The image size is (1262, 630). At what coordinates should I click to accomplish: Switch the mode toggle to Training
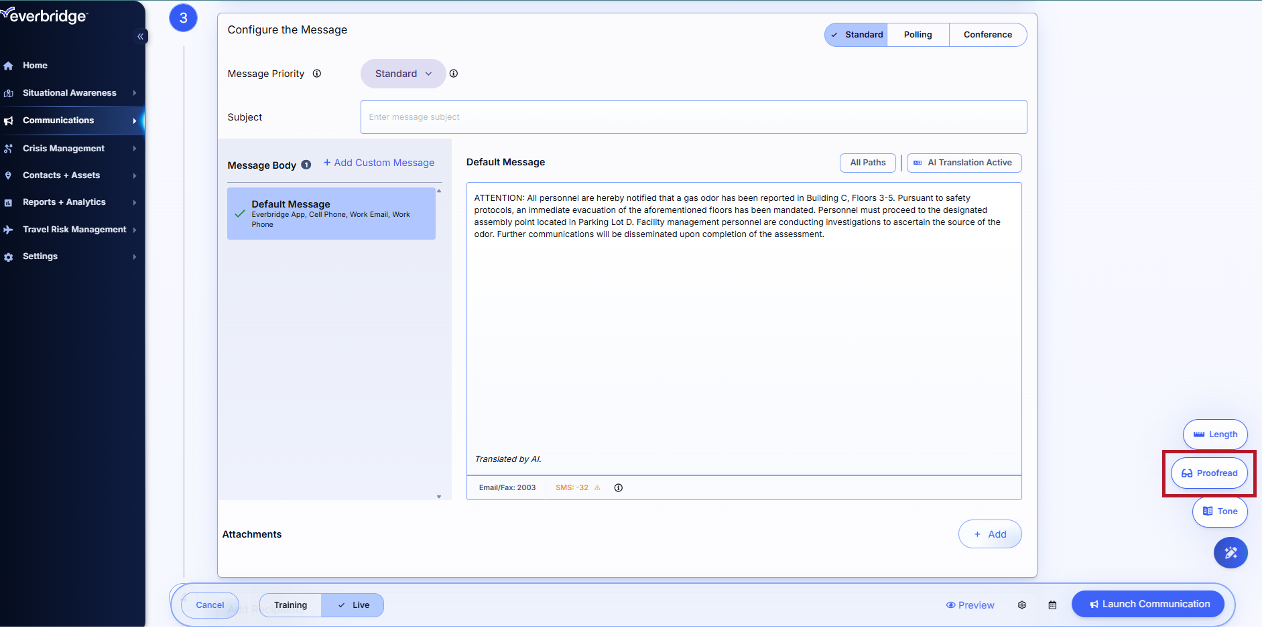coord(290,605)
